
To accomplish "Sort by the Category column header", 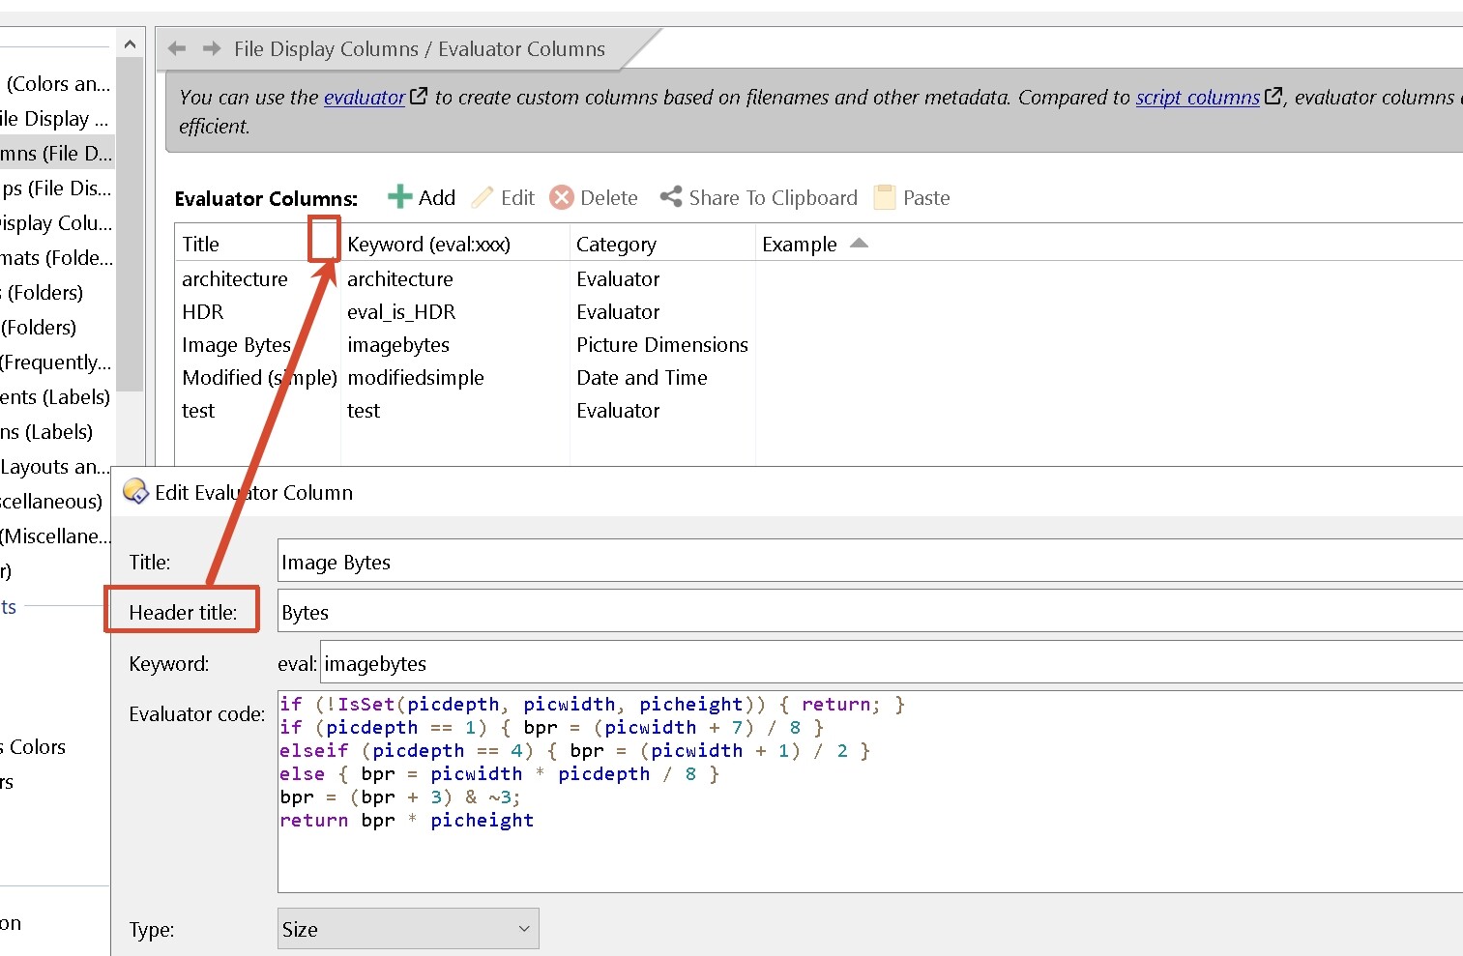I will click(x=616, y=245).
